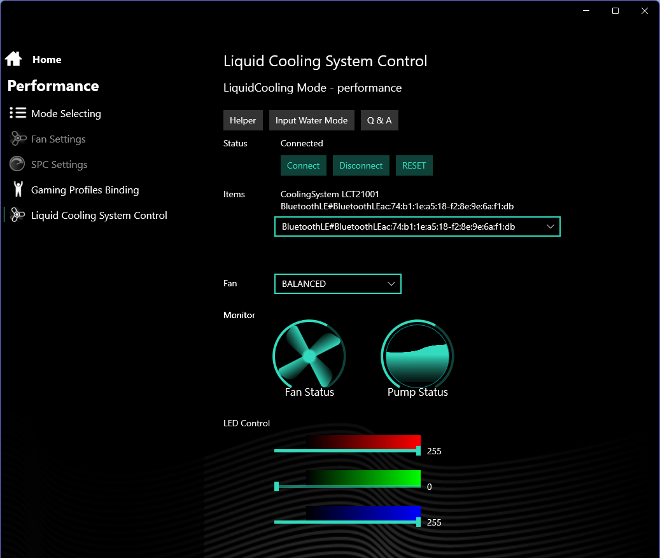Click the Liquid Cooling System Control fan icon
The height and width of the screenshot is (558, 660).
click(18, 214)
